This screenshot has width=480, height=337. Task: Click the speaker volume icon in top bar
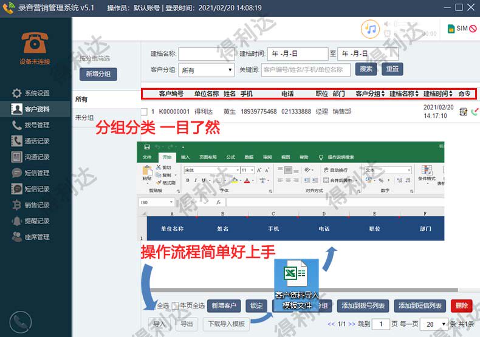[388, 24]
